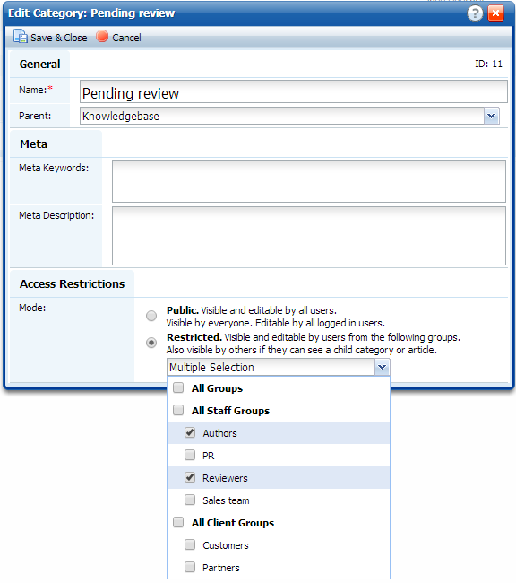Select the Restricted access mode radio button
The height and width of the screenshot is (583, 516).
[x=151, y=343]
